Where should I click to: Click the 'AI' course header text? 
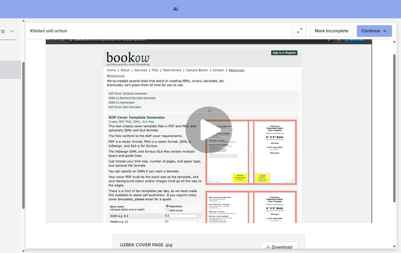tap(175, 9)
